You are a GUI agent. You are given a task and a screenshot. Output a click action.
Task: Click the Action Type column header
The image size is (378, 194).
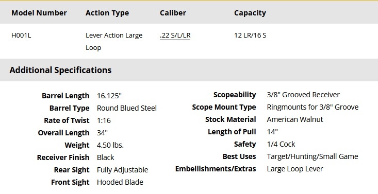pyautogui.click(x=107, y=13)
